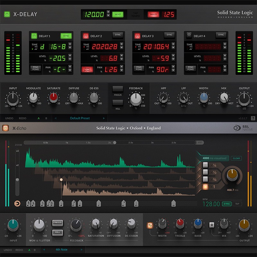Decrease Delay 4 time with down arrow

pos(225,48)
